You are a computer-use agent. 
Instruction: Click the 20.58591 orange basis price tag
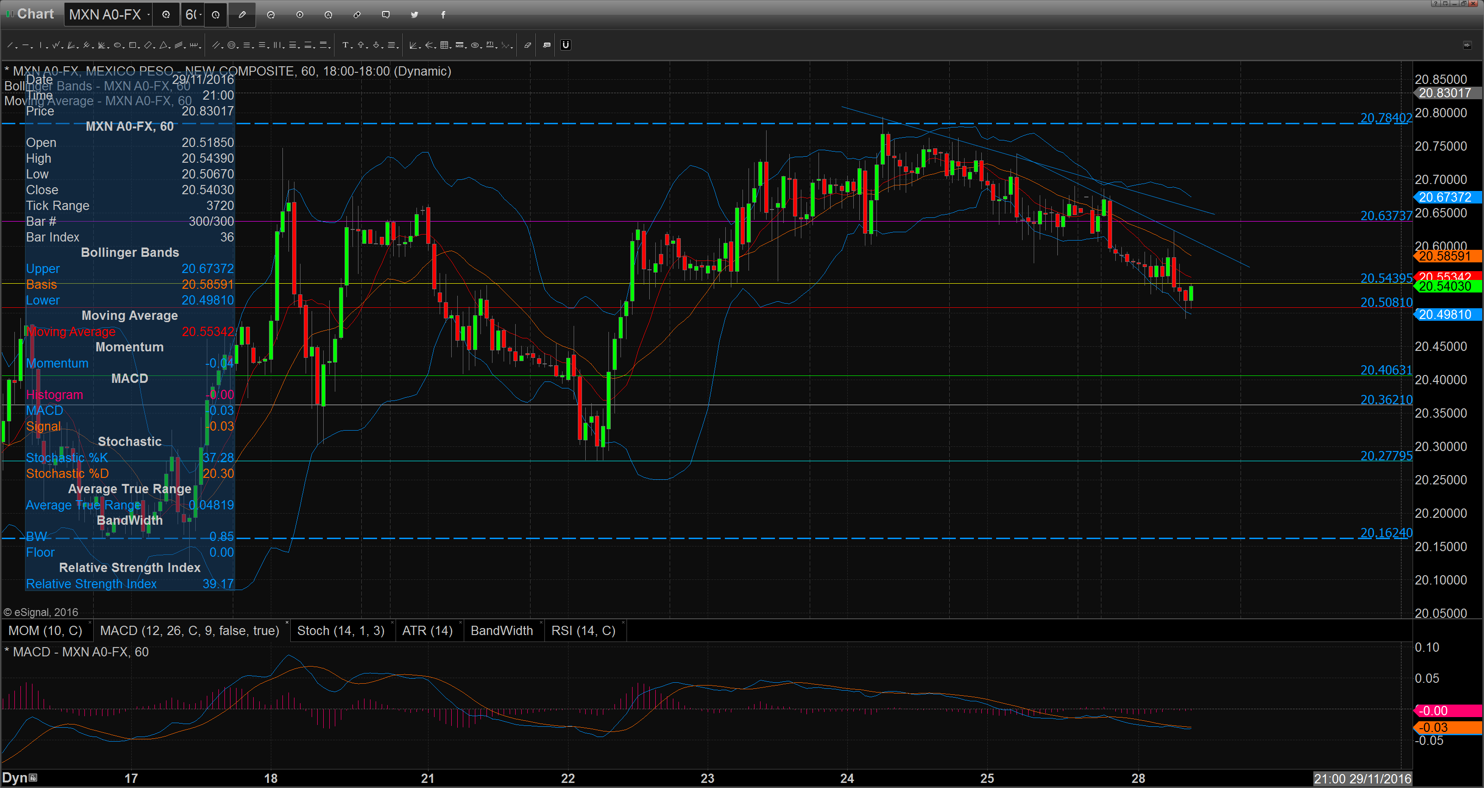coord(1448,256)
